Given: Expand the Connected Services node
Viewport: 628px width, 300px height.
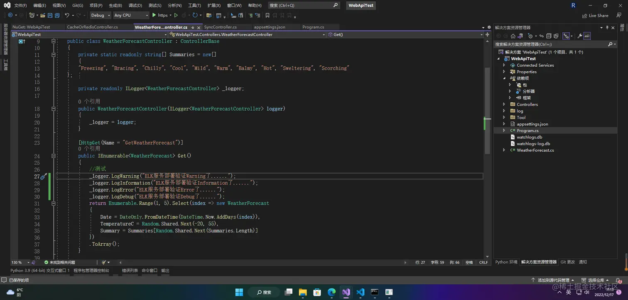Looking at the screenshot, I should point(504,65).
